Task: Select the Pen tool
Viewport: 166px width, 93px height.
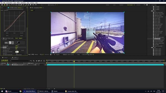Action: tap(21, 5)
